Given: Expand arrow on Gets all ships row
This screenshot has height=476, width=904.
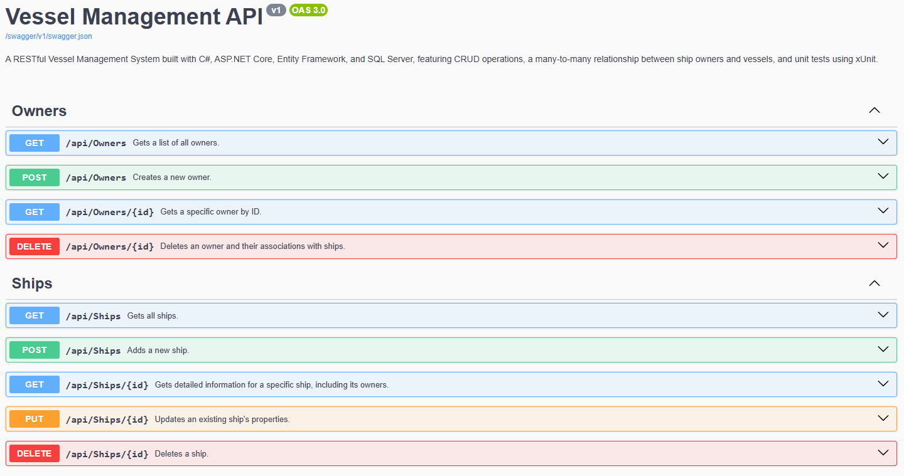Looking at the screenshot, I should click(883, 314).
